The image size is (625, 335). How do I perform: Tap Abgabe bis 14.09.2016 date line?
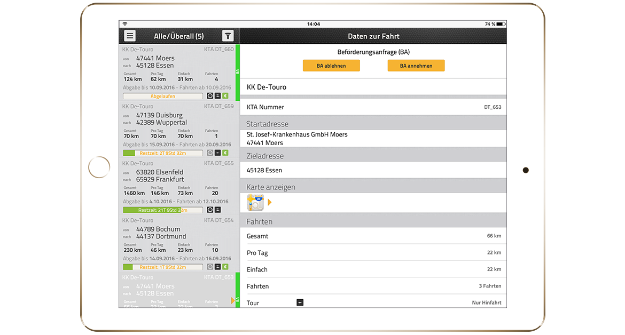click(x=177, y=258)
